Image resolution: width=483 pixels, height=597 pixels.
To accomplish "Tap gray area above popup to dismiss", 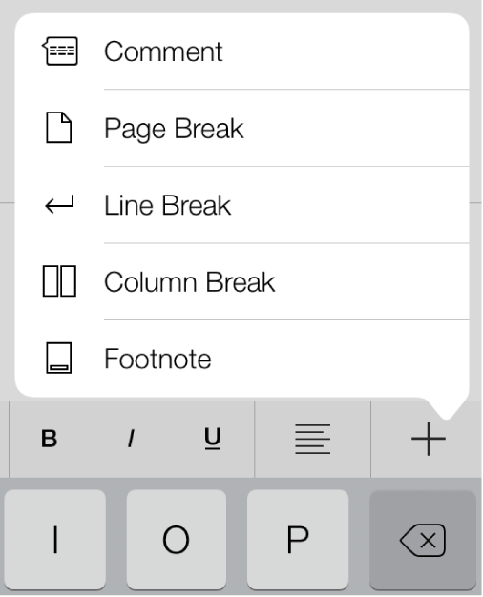I will pos(241,6).
